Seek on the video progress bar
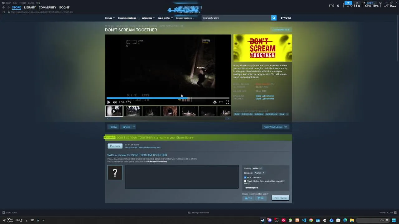Image resolution: width=399 pixels, height=224 pixels. [x=168, y=98]
